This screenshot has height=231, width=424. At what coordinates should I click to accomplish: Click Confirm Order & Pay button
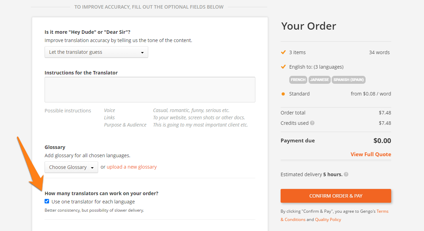[336, 196]
